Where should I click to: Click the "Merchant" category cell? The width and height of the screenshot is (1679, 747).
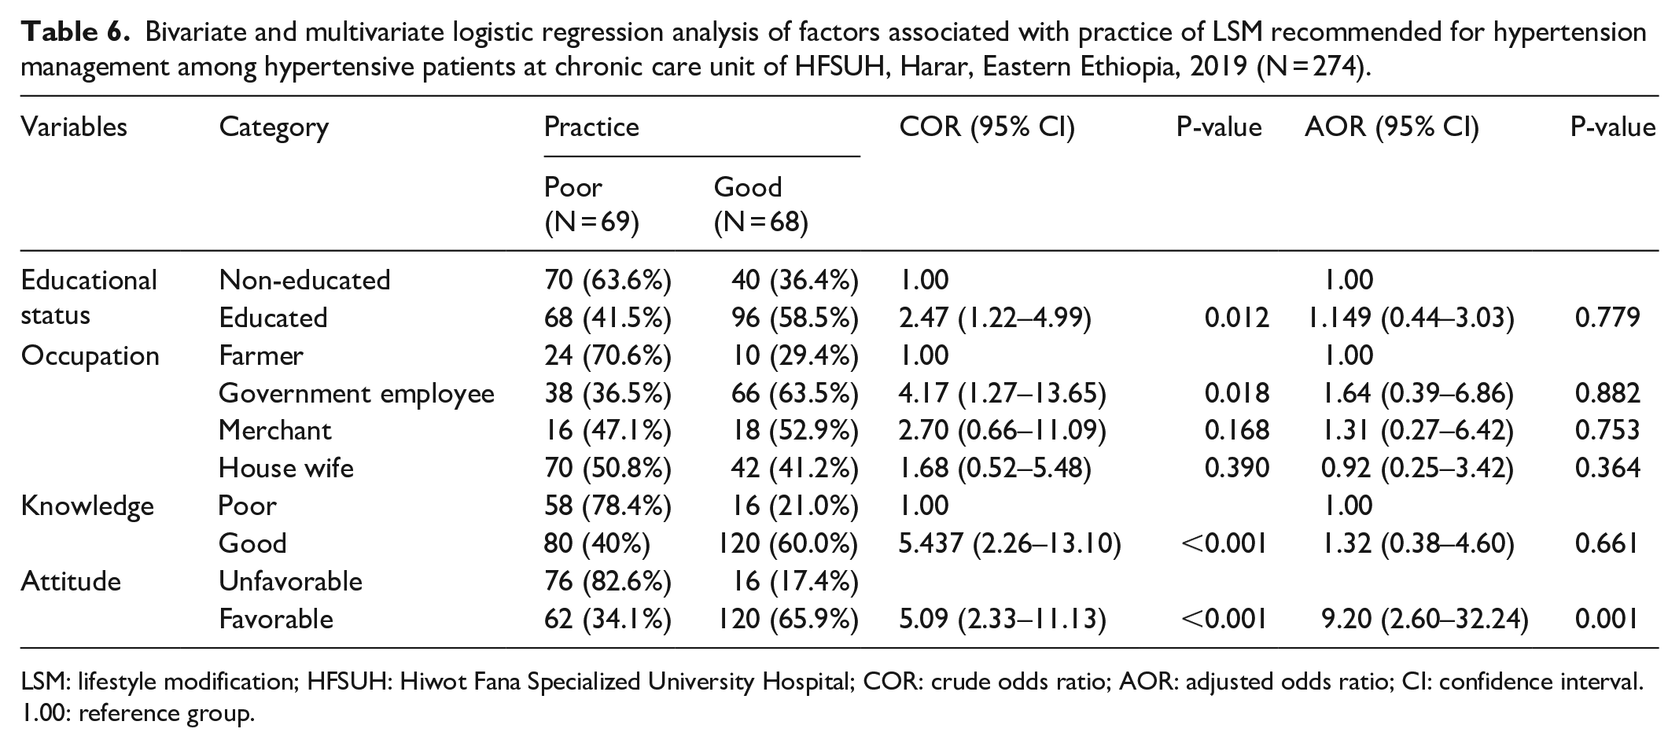[x=275, y=430]
